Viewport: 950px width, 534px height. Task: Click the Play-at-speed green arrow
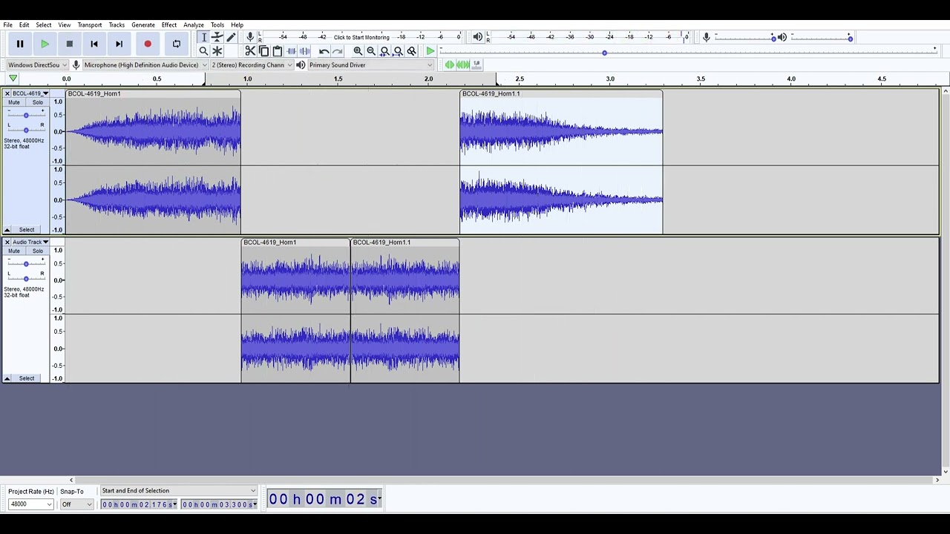[x=430, y=51]
